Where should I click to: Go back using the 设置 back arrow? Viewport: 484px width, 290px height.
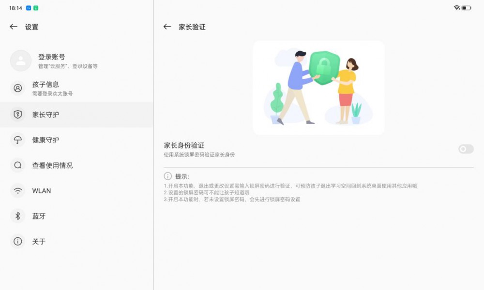pyautogui.click(x=13, y=27)
